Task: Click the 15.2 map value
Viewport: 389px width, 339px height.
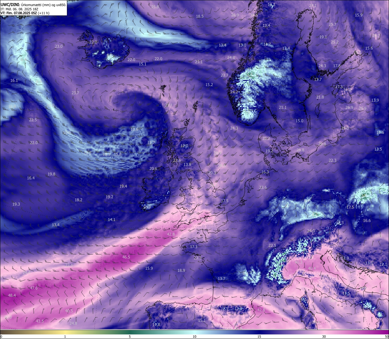Action: point(209,85)
